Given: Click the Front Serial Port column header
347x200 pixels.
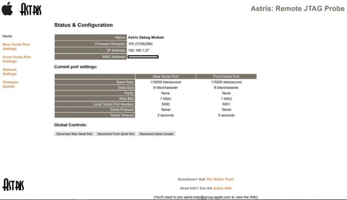Looking at the screenshot, I should tap(226, 76).
